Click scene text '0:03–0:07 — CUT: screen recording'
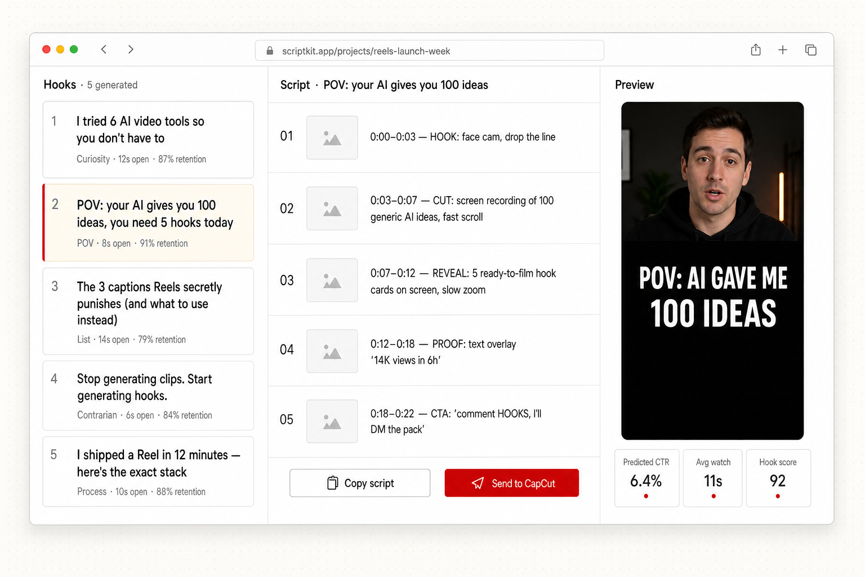865x577 pixels. tap(462, 208)
